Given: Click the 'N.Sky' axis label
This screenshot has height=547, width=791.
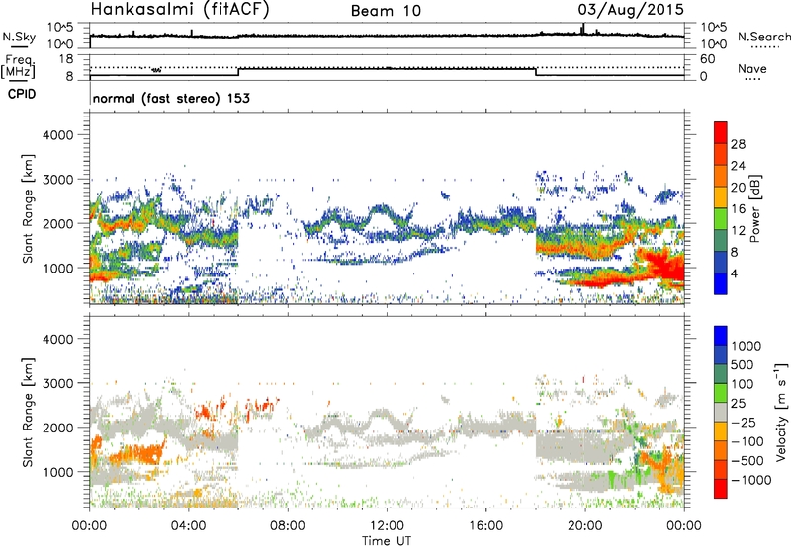Looking at the screenshot, I should (x=19, y=37).
